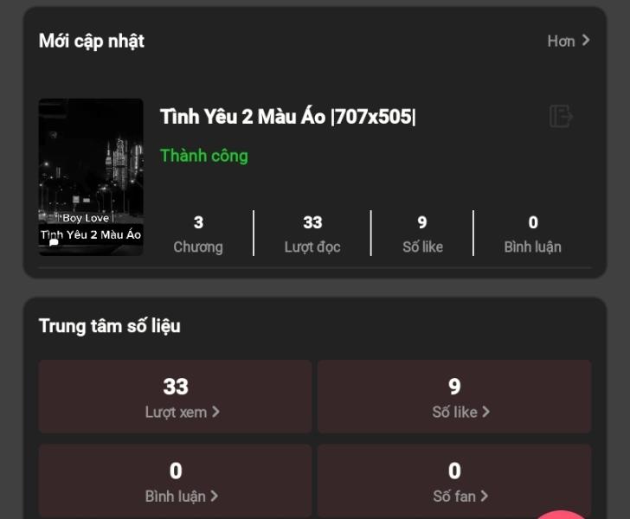This screenshot has width=630, height=519.
Task: Click the number 0 in the Số fan tile
Action: click(454, 471)
